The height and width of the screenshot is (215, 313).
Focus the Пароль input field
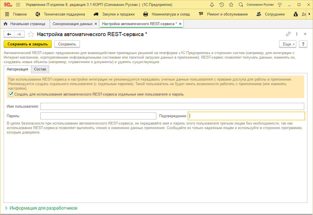coord(98,116)
